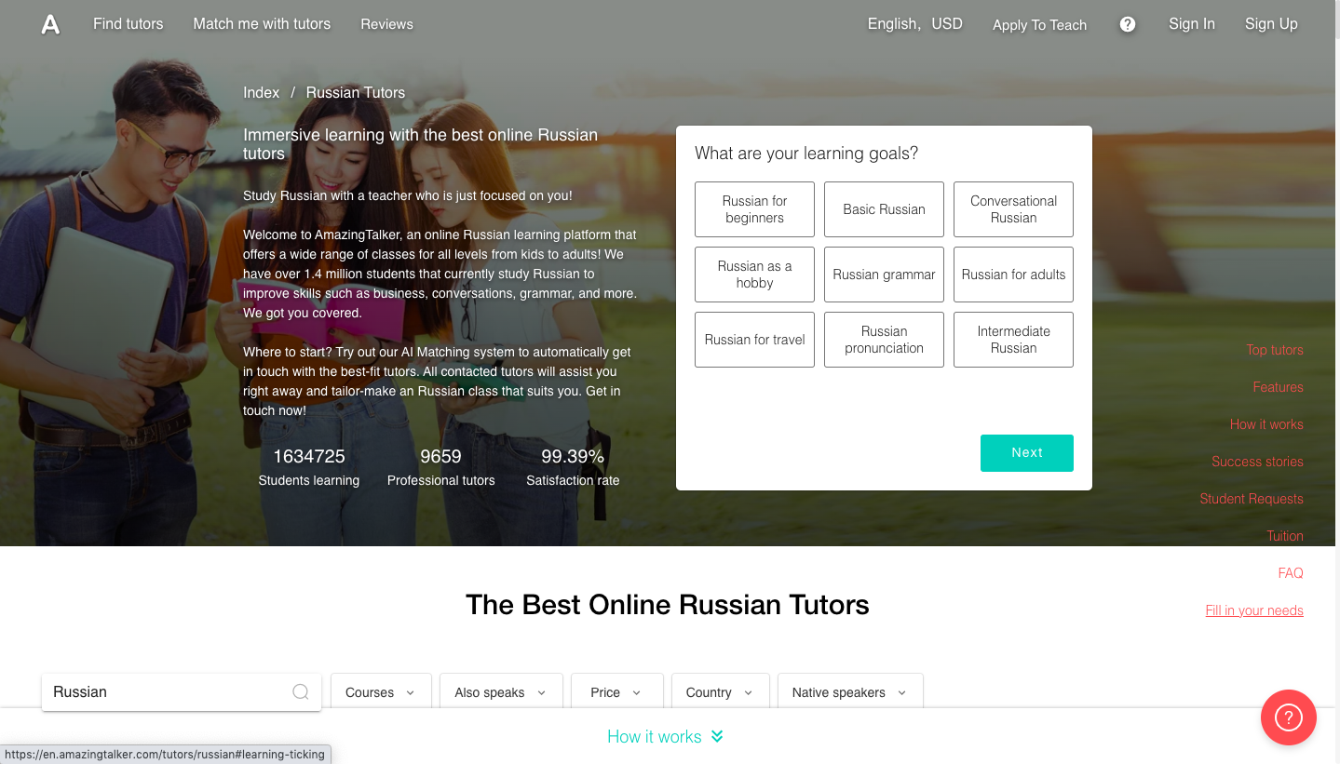
Task: Change language and currency via English, USD
Action: (914, 24)
